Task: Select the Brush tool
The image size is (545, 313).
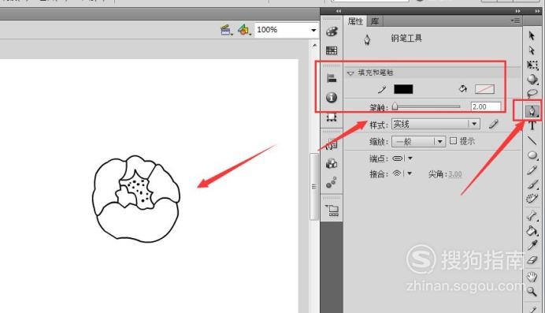Action: point(532,184)
